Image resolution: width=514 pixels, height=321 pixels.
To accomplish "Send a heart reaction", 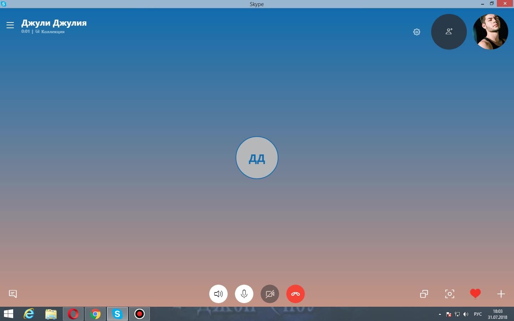I will pos(475,294).
